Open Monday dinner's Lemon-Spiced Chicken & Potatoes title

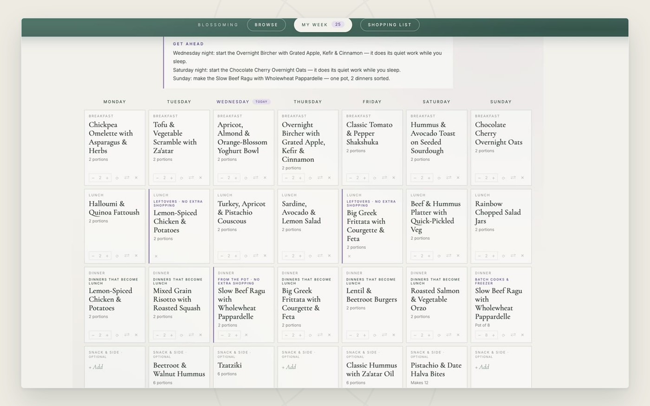click(110, 299)
